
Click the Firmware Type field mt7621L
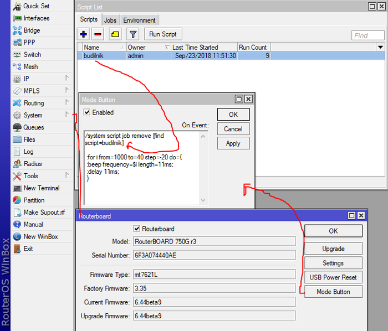[215, 275]
